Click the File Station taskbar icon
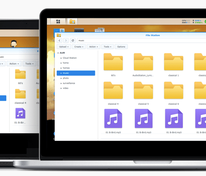206x176 pixels. pos(72,21)
